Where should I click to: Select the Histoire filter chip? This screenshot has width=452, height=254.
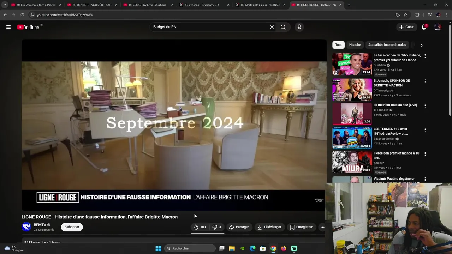355,45
